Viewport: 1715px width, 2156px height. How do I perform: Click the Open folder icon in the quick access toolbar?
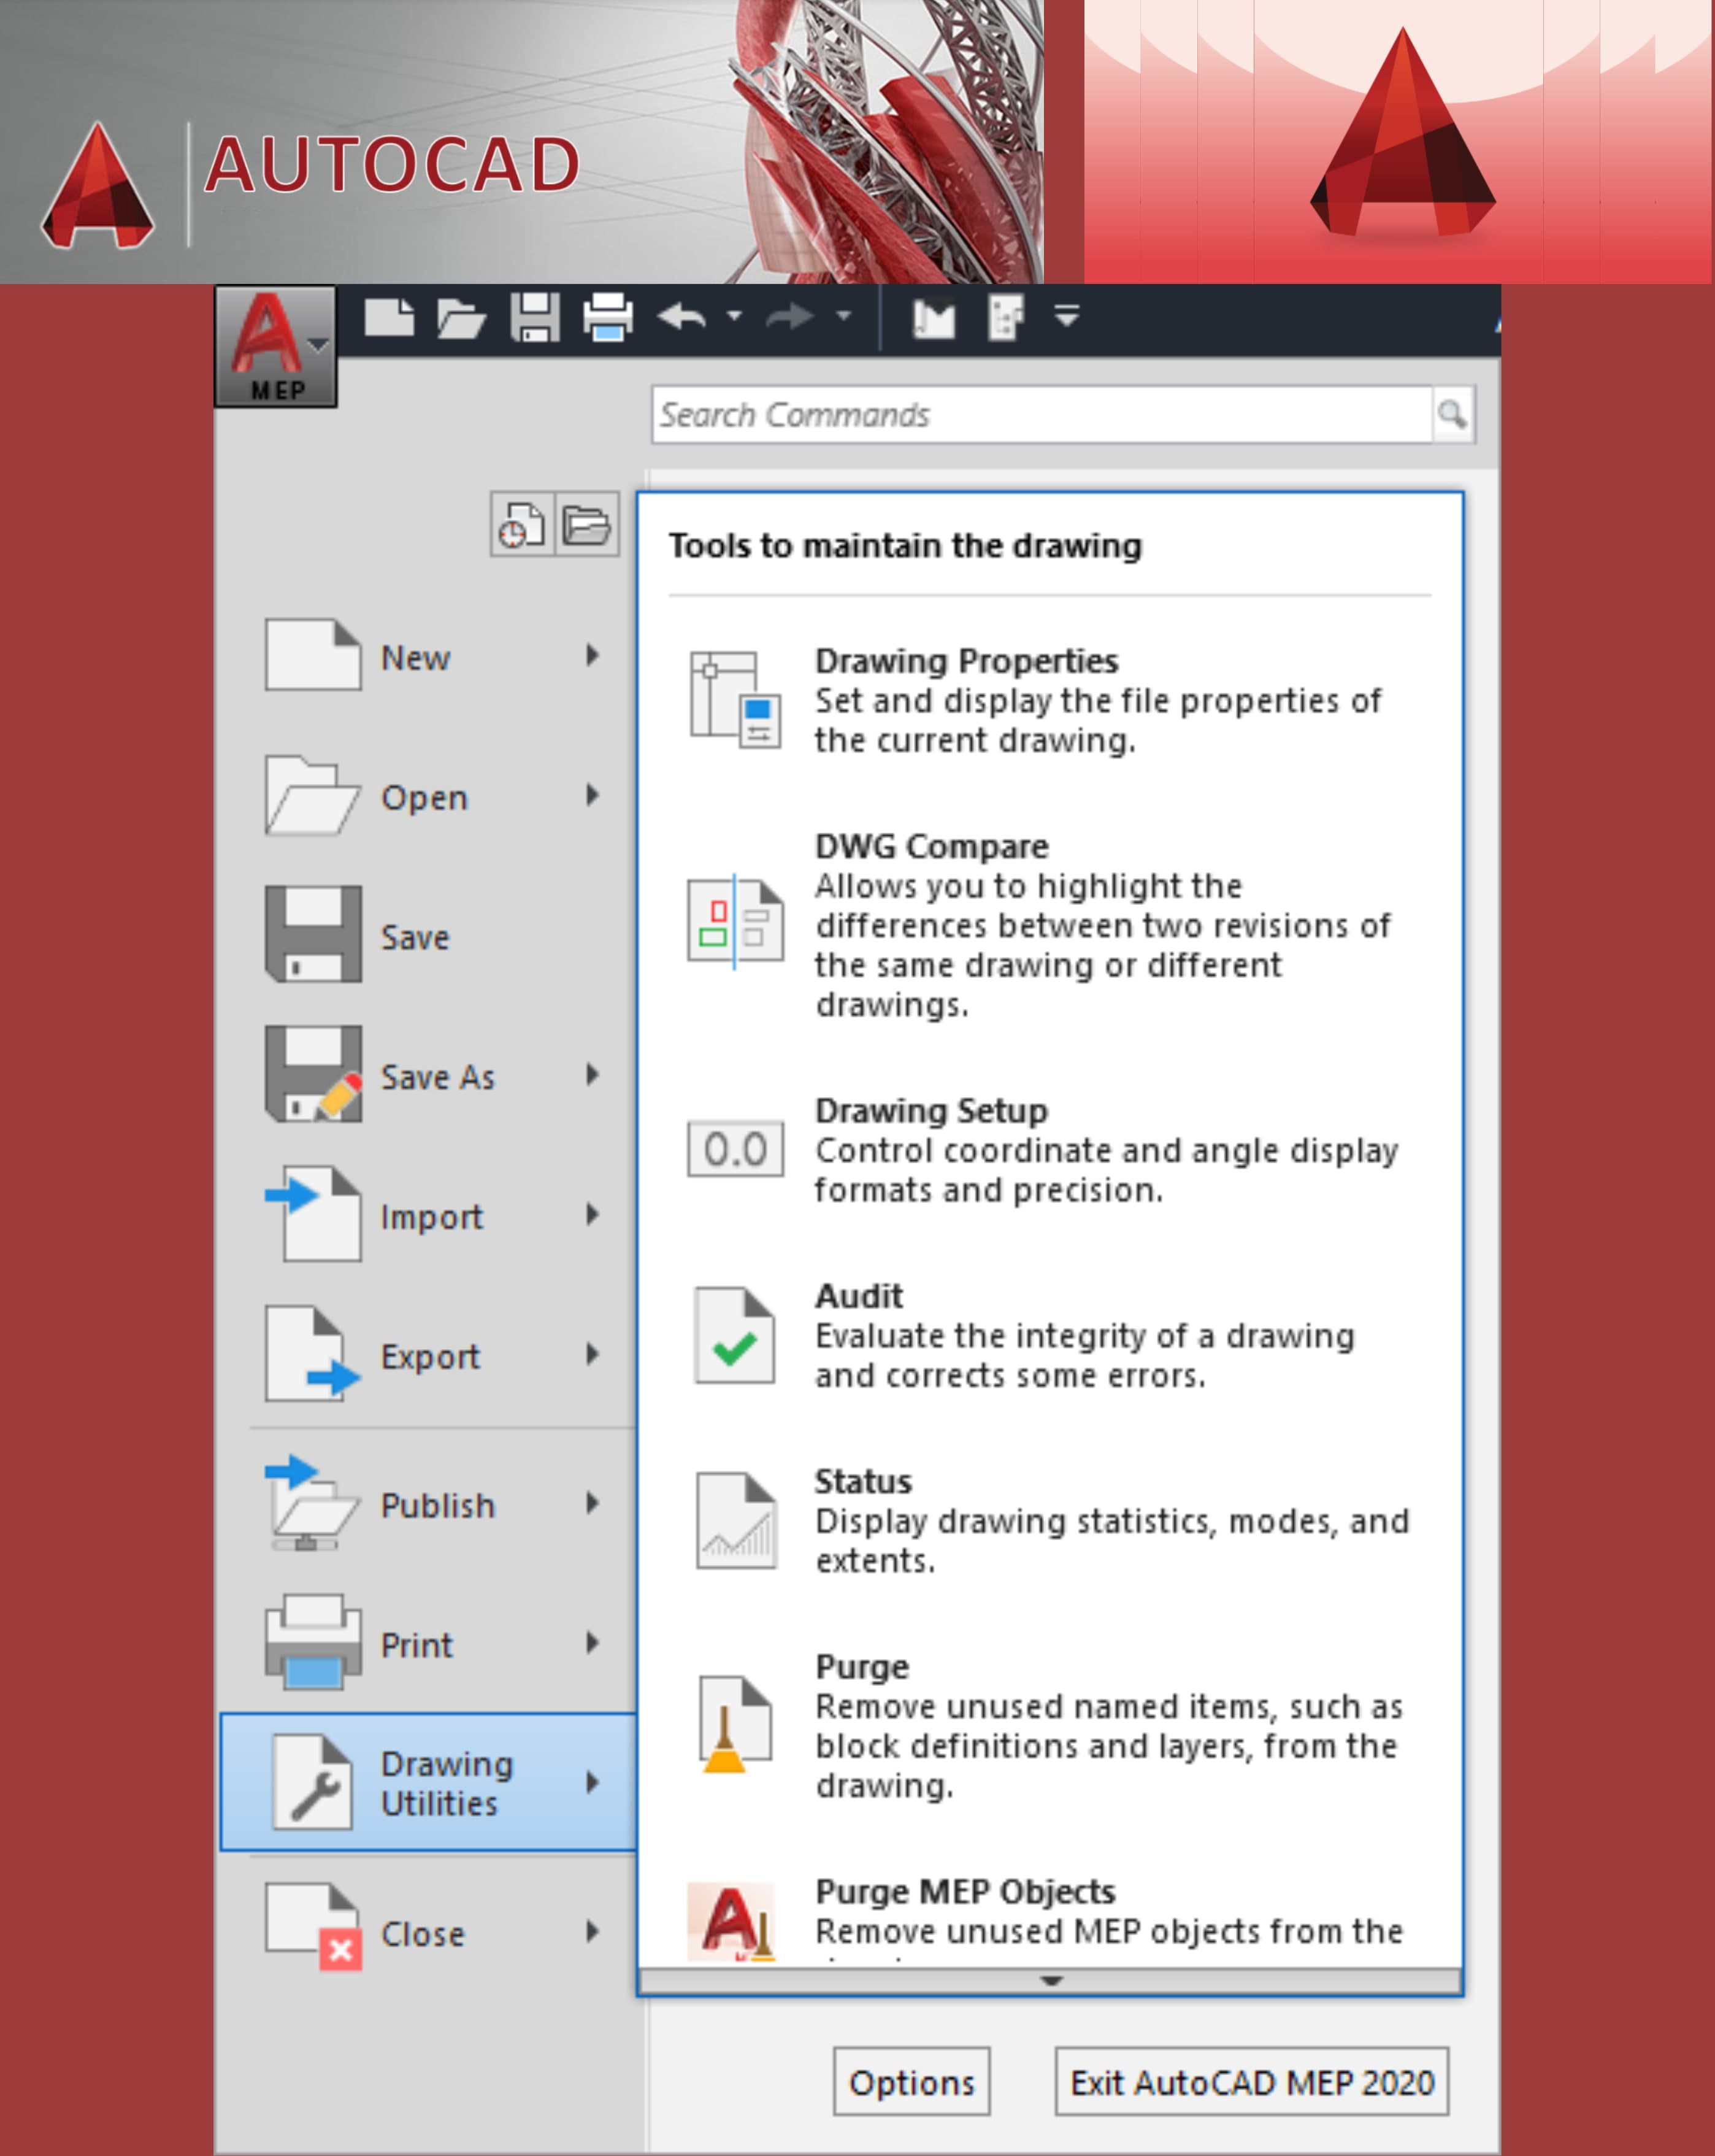[461, 318]
